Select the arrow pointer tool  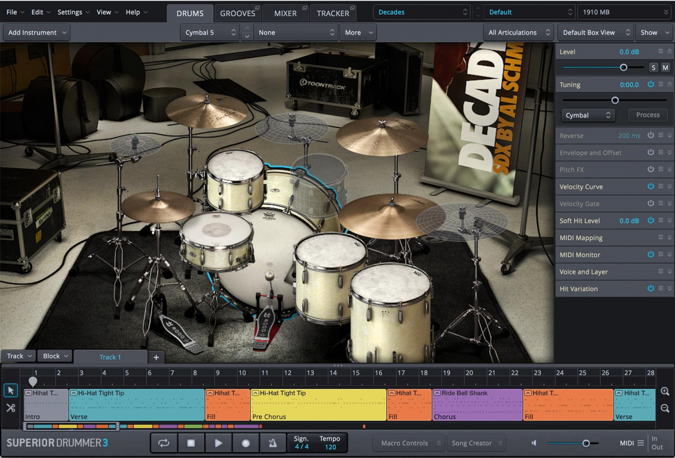tap(10, 391)
